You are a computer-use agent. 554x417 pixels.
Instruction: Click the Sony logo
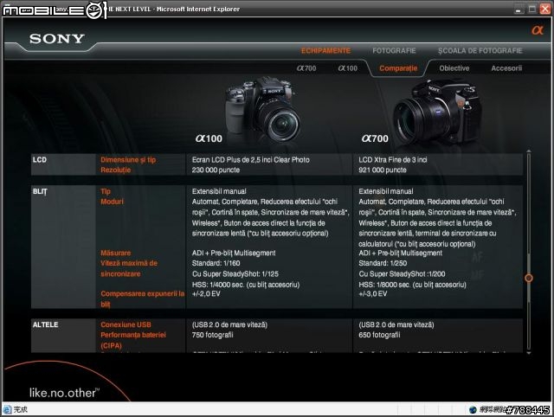click(57, 38)
